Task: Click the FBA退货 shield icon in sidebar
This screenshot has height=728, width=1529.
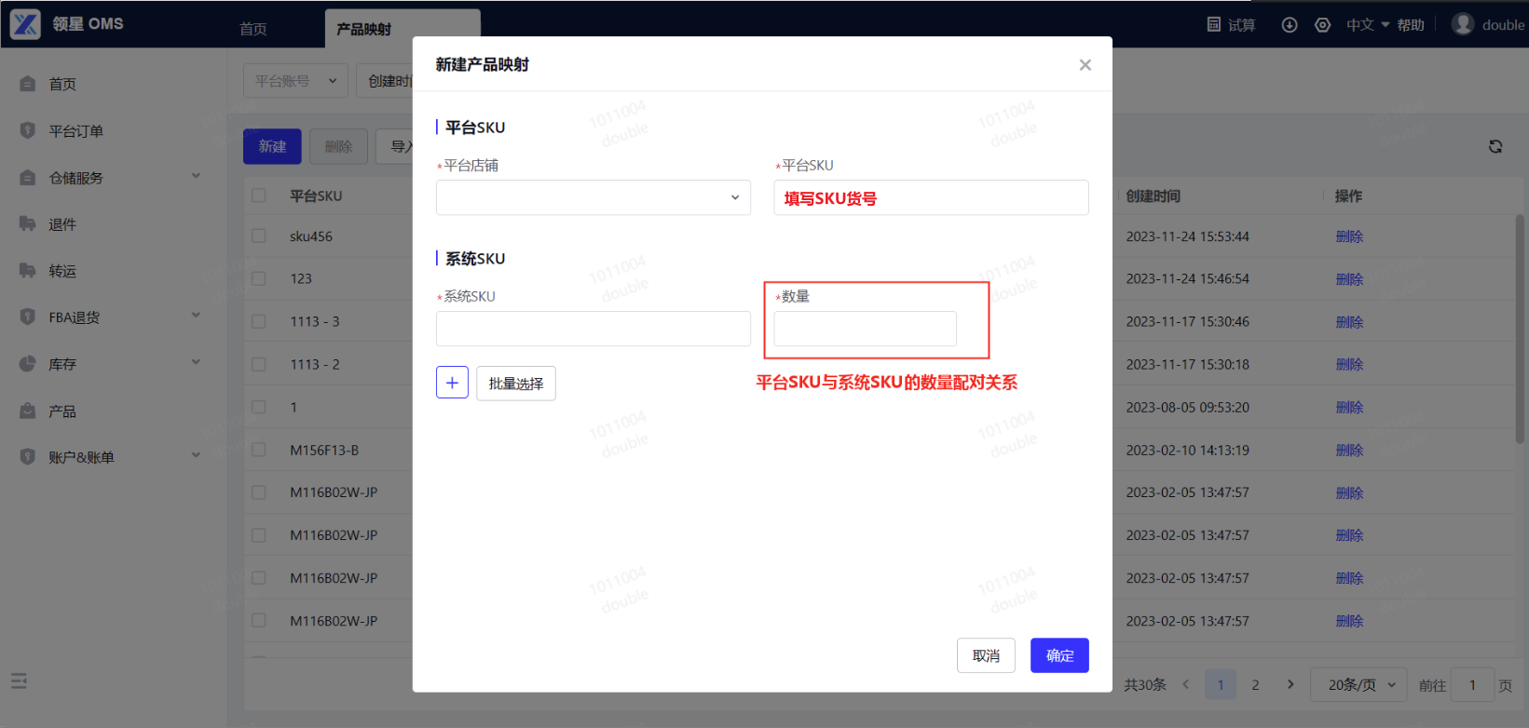Action: 28,317
